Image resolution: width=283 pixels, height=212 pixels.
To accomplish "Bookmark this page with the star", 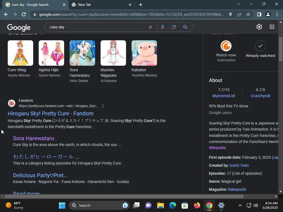I will pyautogui.click(x=248, y=14).
